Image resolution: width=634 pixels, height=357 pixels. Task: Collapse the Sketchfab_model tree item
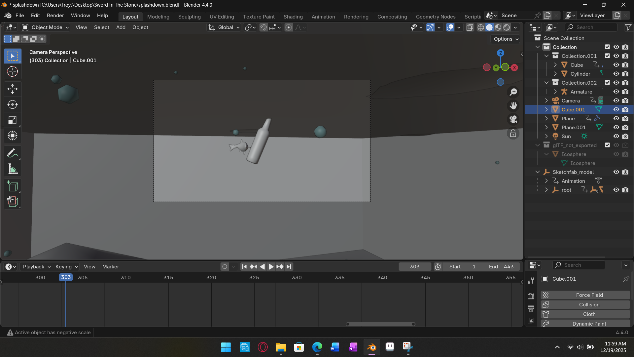(538, 172)
